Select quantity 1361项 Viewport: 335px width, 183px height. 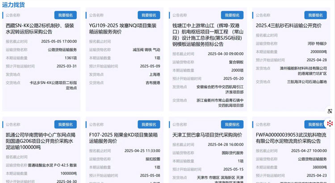click(71, 58)
